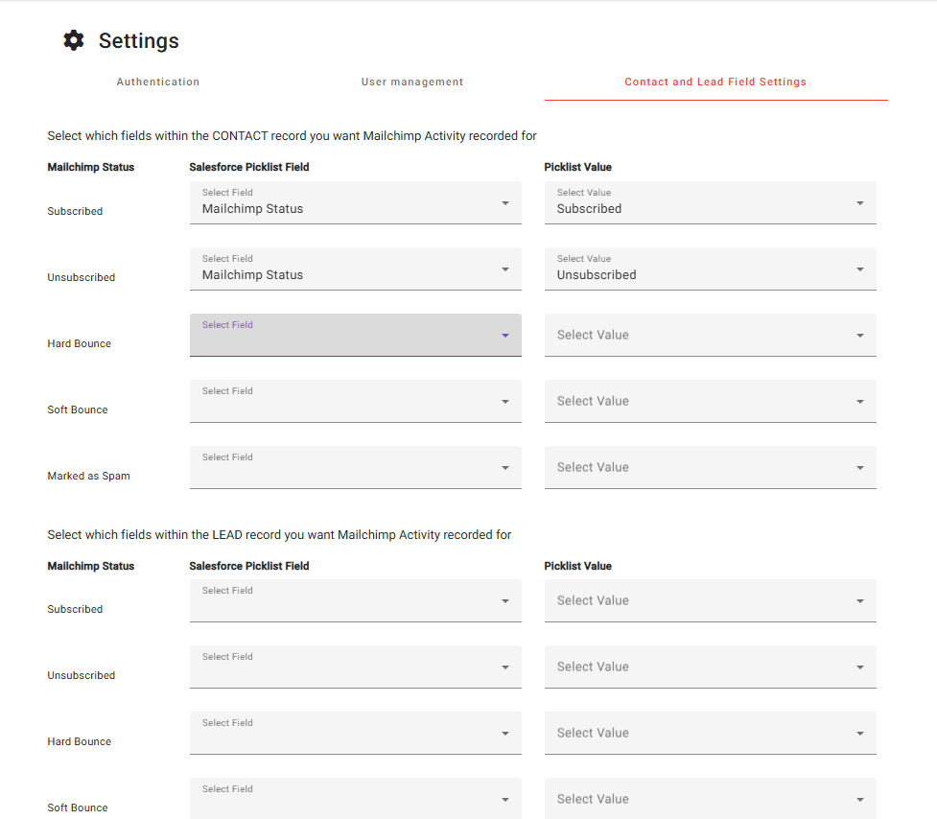The image size is (937, 819).
Task: Expand Contact Unsubscribed Salesforce field dropdown
Action: pos(355,269)
